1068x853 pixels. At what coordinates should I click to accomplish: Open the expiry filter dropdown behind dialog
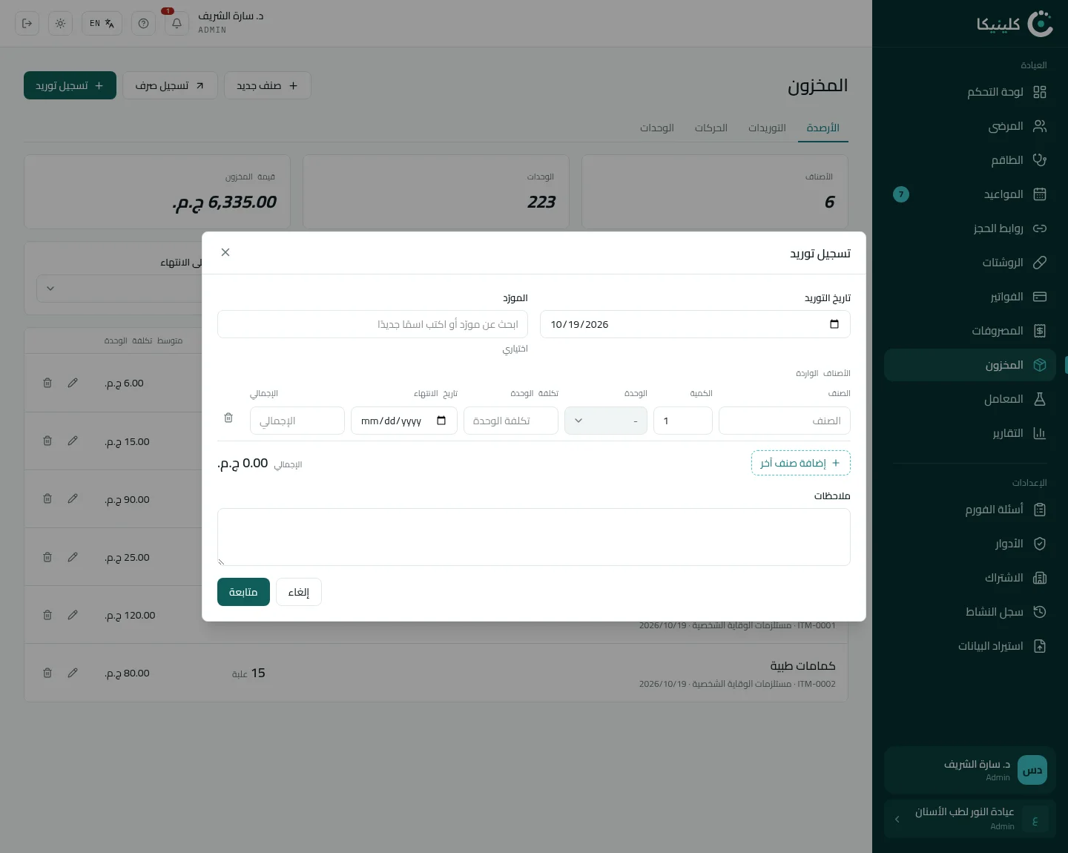(x=119, y=289)
